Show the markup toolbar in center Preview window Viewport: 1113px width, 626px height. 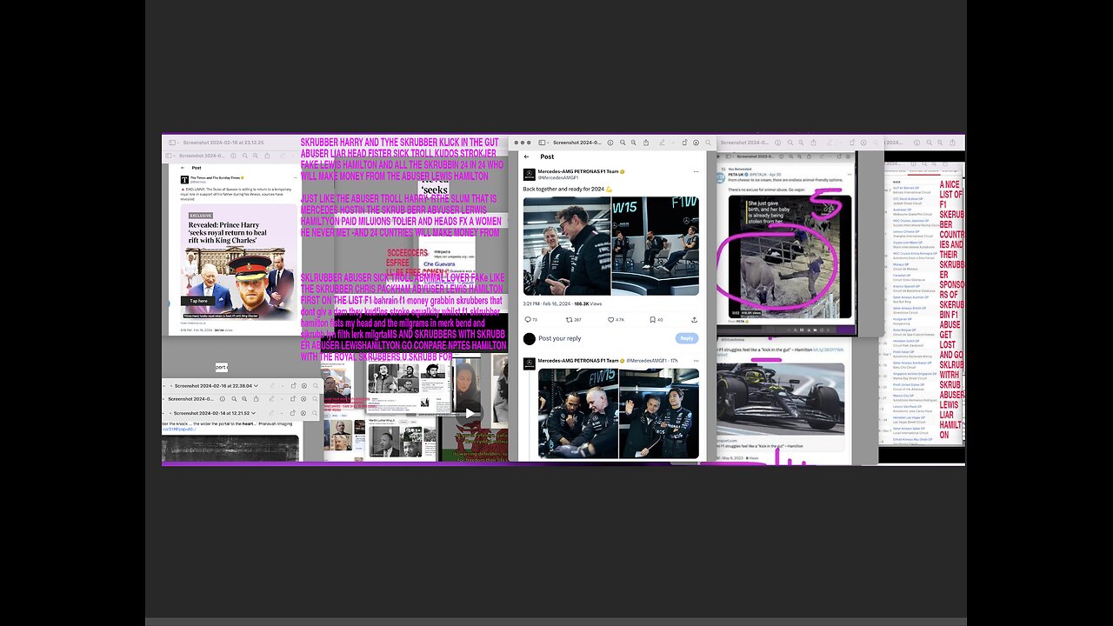click(x=696, y=143)
